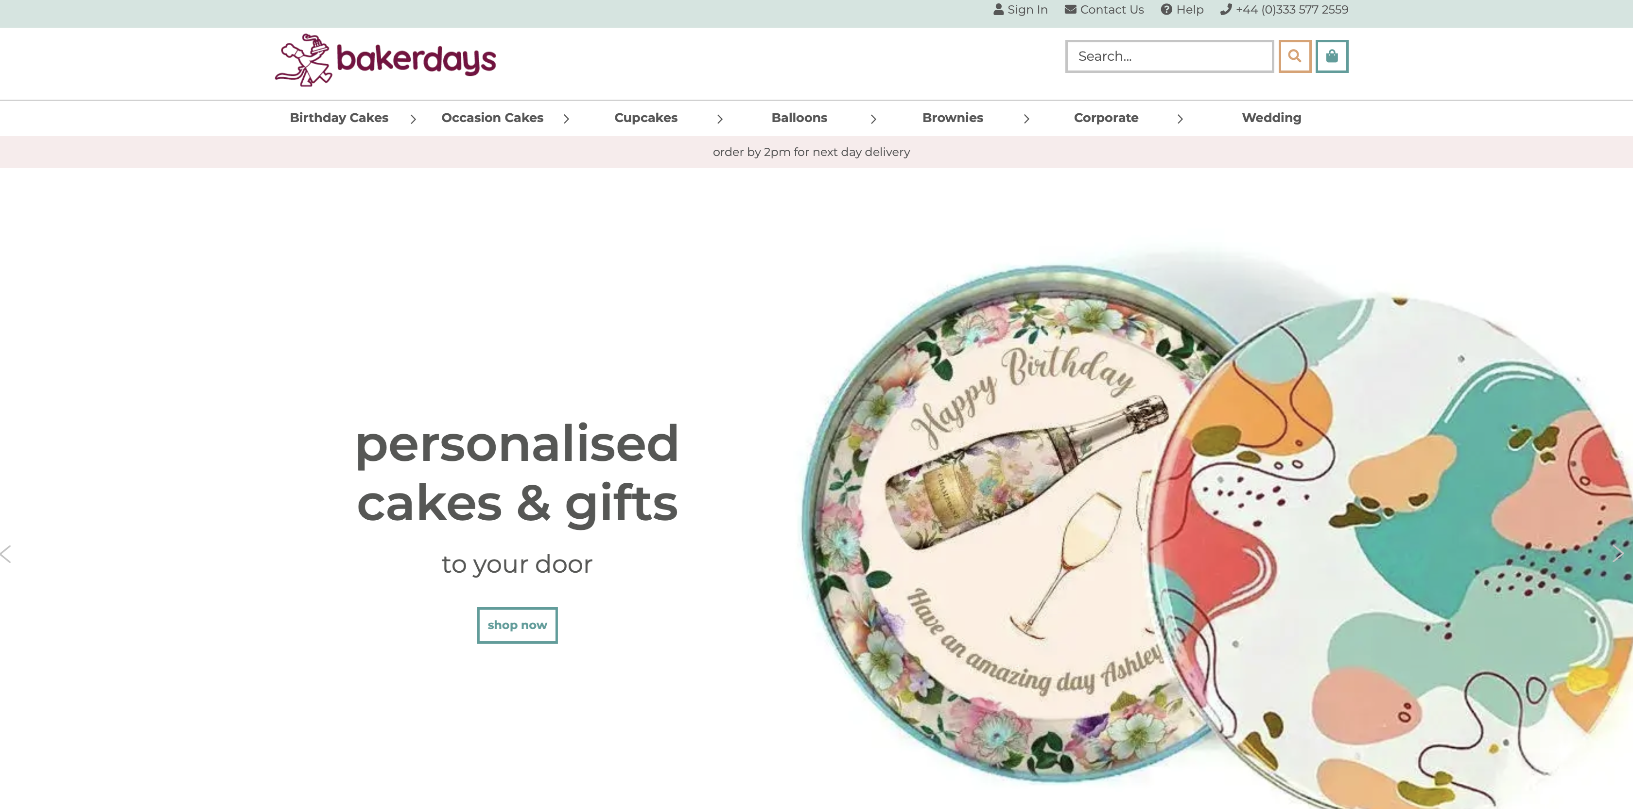The image size is (1633, 809).
Task: Click into the Search input field
Action: [x=1169, y=56]
